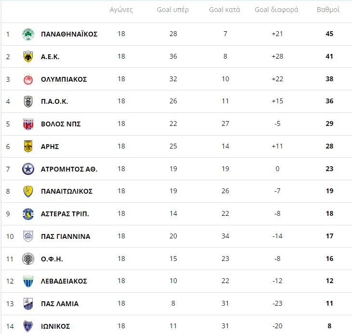Select the Asteras Tripolis round logo
The height and width of the screenshot is (334, 352).
tap(28, 214)
